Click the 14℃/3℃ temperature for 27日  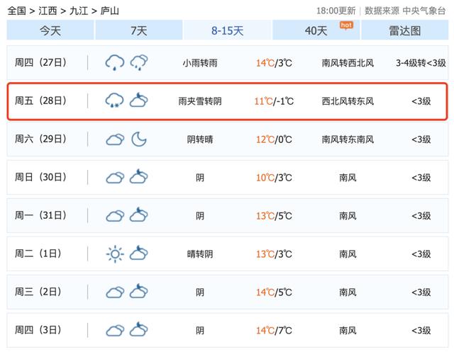(274, 63)
